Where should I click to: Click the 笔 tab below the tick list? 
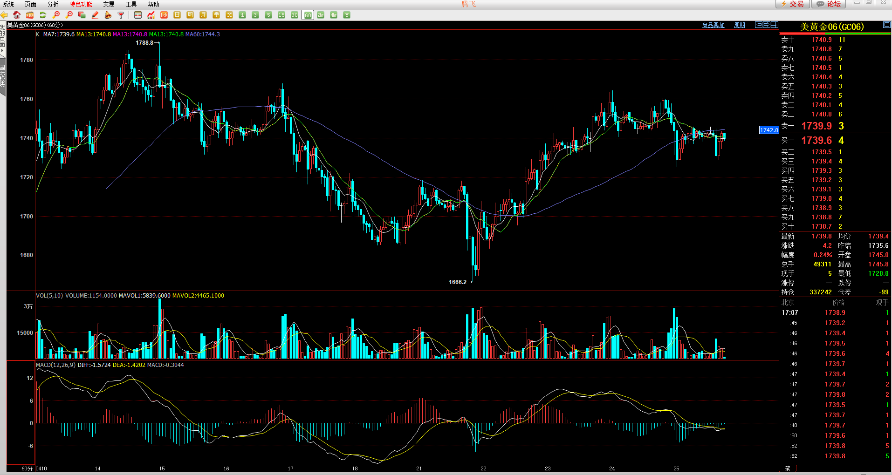[x=788, y=468]
